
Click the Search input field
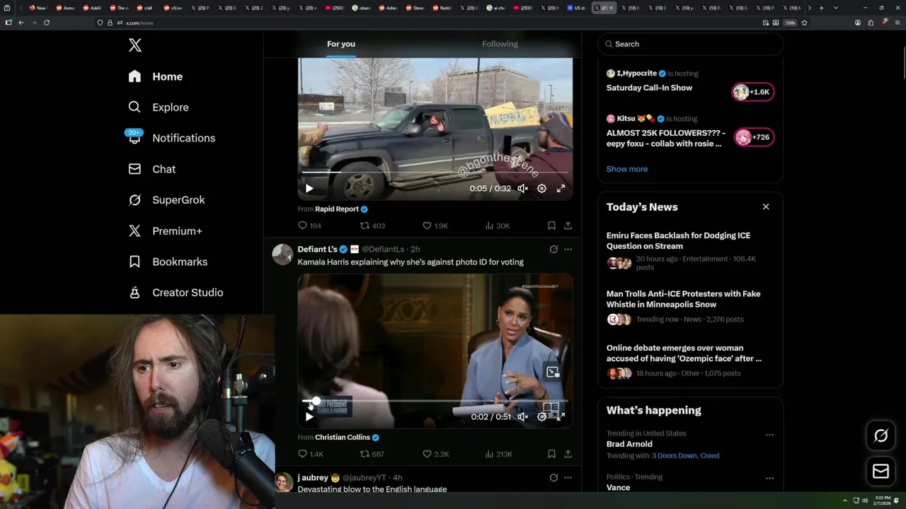click(x=691, y=44)
